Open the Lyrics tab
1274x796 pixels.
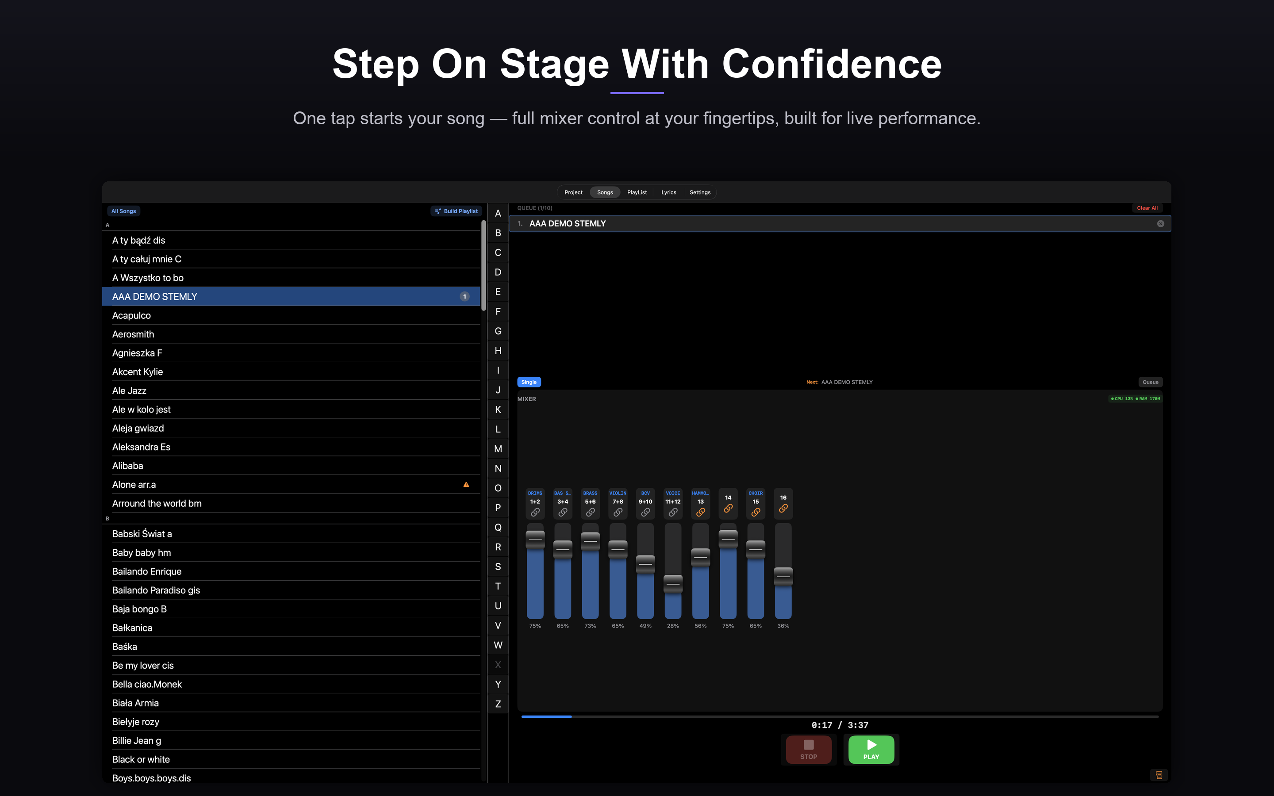click(x=668, y=192)
